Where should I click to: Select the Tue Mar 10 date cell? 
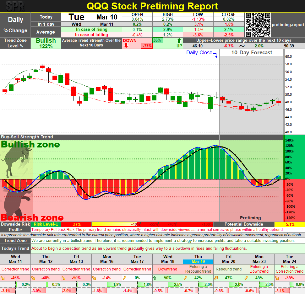(x=92, y=17)
